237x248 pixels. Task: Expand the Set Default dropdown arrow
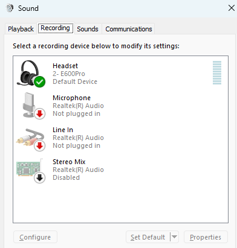point(175,237)
